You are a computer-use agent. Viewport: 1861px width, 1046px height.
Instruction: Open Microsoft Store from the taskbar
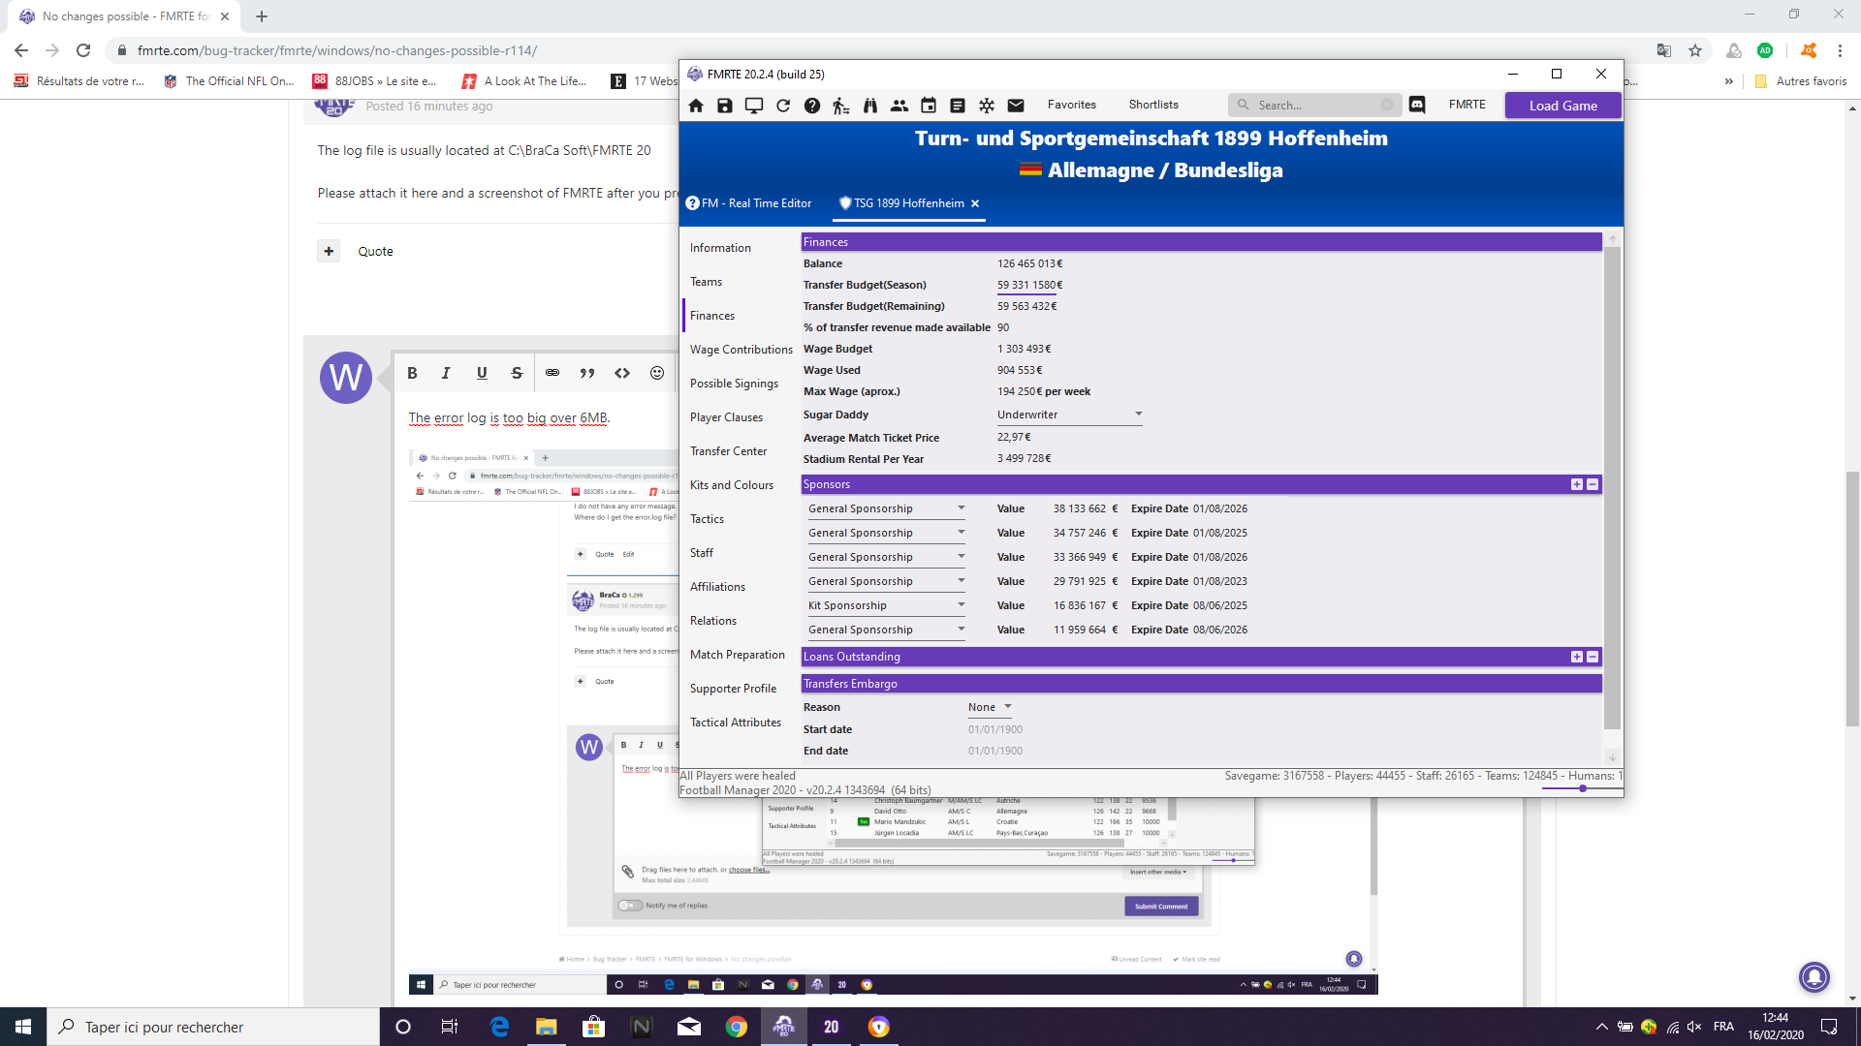click(594, 1027)
